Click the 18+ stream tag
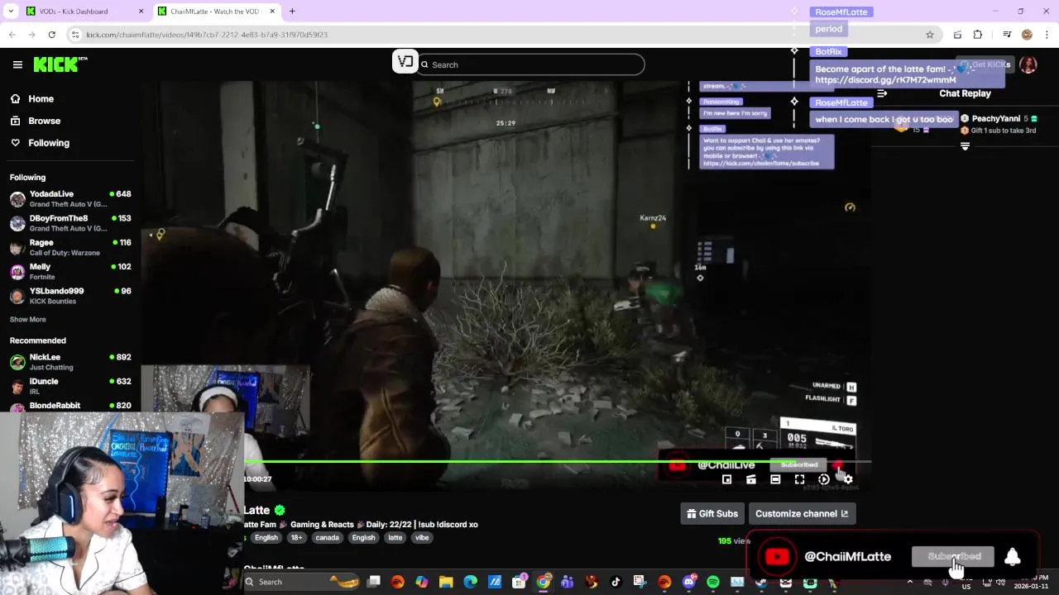The width and height of the screenshot is (1059, 595). tap(296, 538)
